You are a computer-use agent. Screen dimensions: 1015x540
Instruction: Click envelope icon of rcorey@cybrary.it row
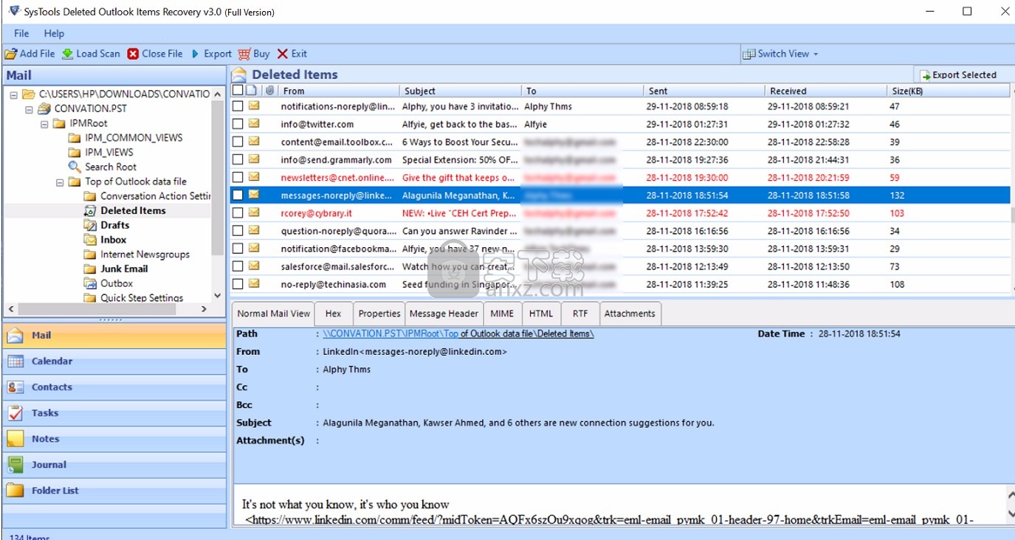click(x=254, y=213)
